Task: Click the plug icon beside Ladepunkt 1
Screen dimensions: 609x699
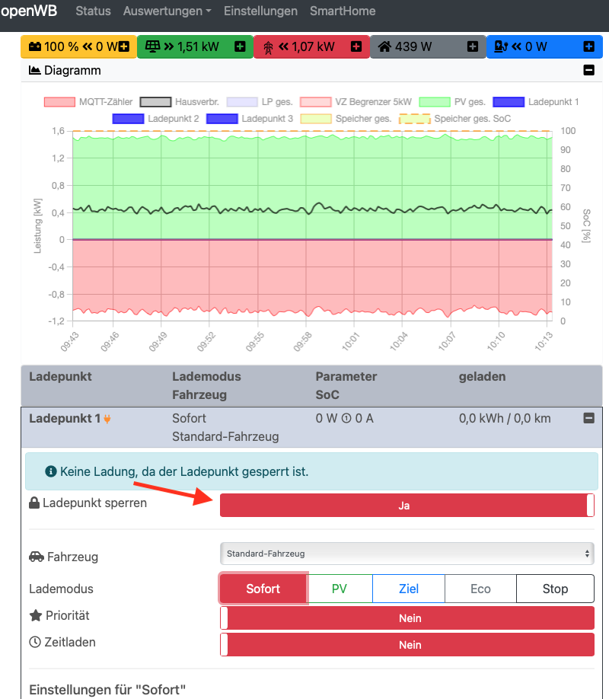Action: coord(107,419)
